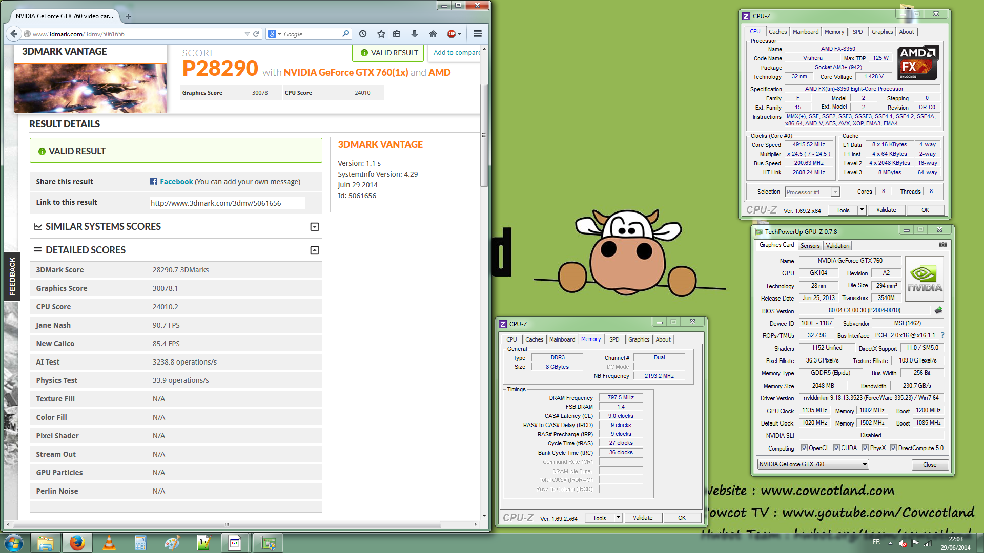Open Windows Explorer from taskbar

tap(46, 543)
